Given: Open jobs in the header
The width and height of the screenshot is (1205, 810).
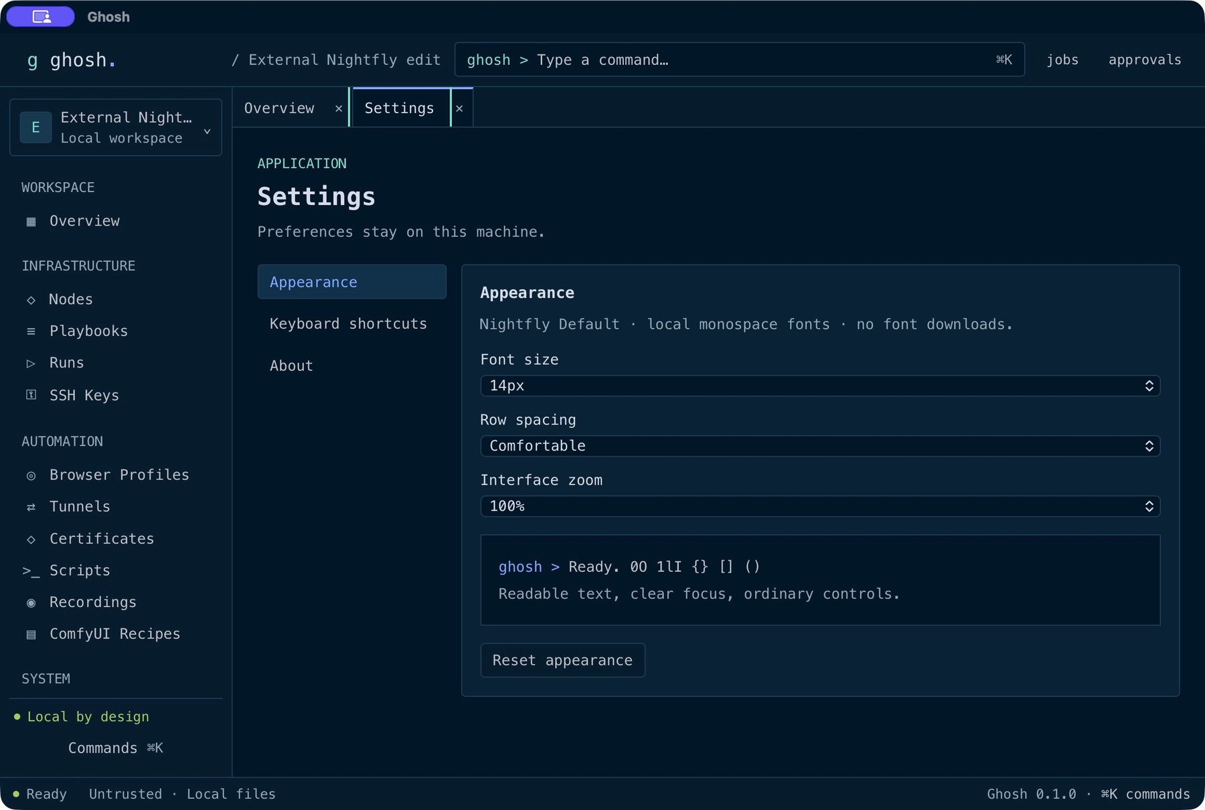Looking at the screenshot, I should (x=1062, y=60).
